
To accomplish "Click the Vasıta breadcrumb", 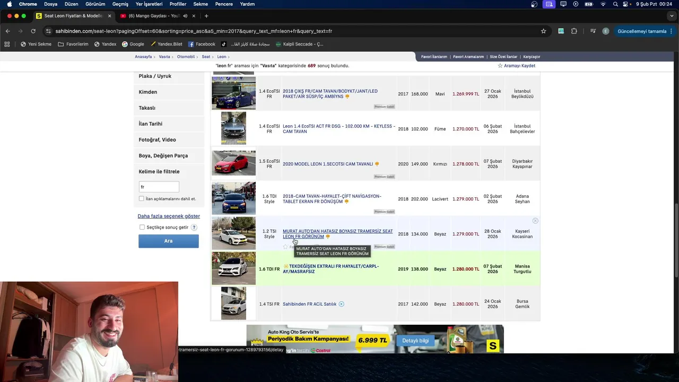I will (164, 57).
